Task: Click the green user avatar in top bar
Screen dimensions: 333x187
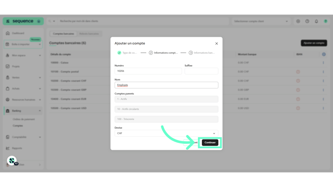Action: (x=326, y=21)
